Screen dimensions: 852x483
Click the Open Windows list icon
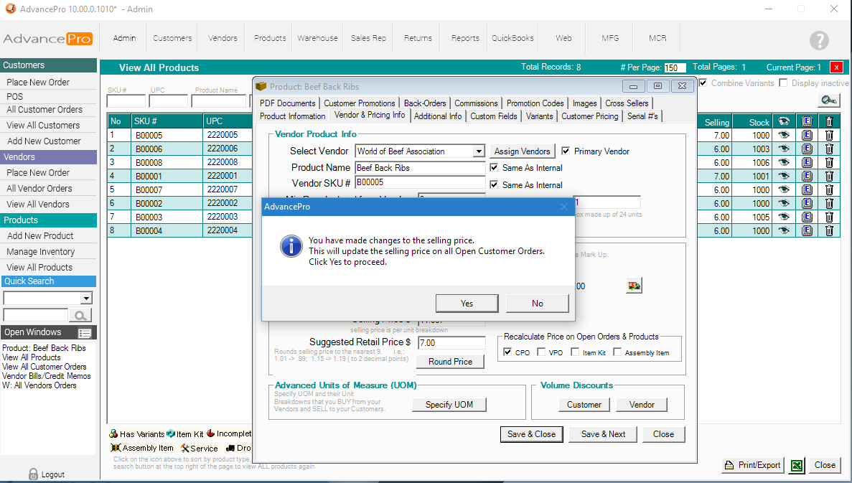85,333
